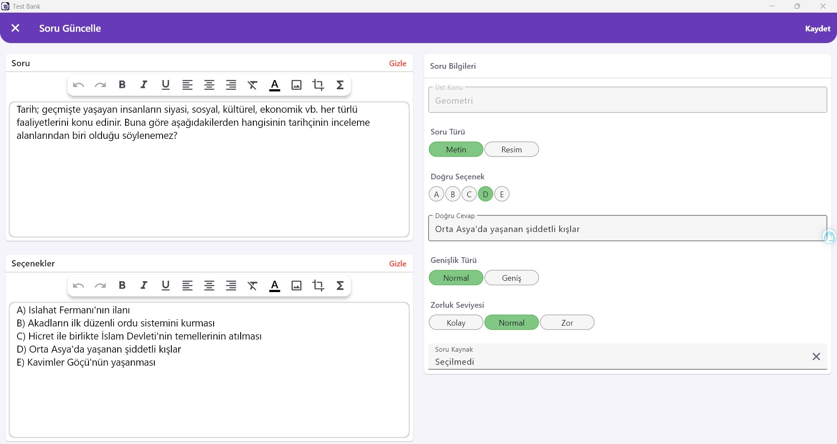Image resolution: width=837 pixels, height=444 pixels.
Task: Insert image in the Seçenekler toolbar
Action: tap(296, 286)
